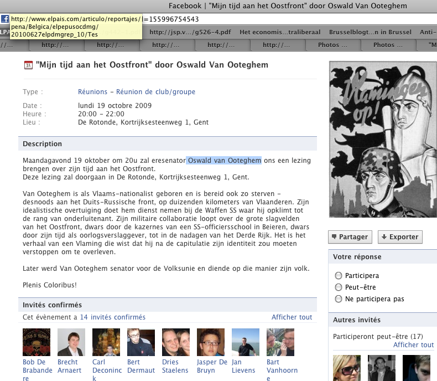Viewport: 437px width, 381px height.
Task: Open the black-and-white man maybe-guest photo
Action: tap(382, 368)
